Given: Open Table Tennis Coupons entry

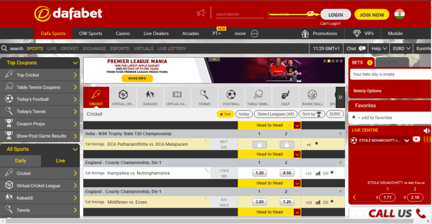Looking at the screenshot, I should pos(40,87).
